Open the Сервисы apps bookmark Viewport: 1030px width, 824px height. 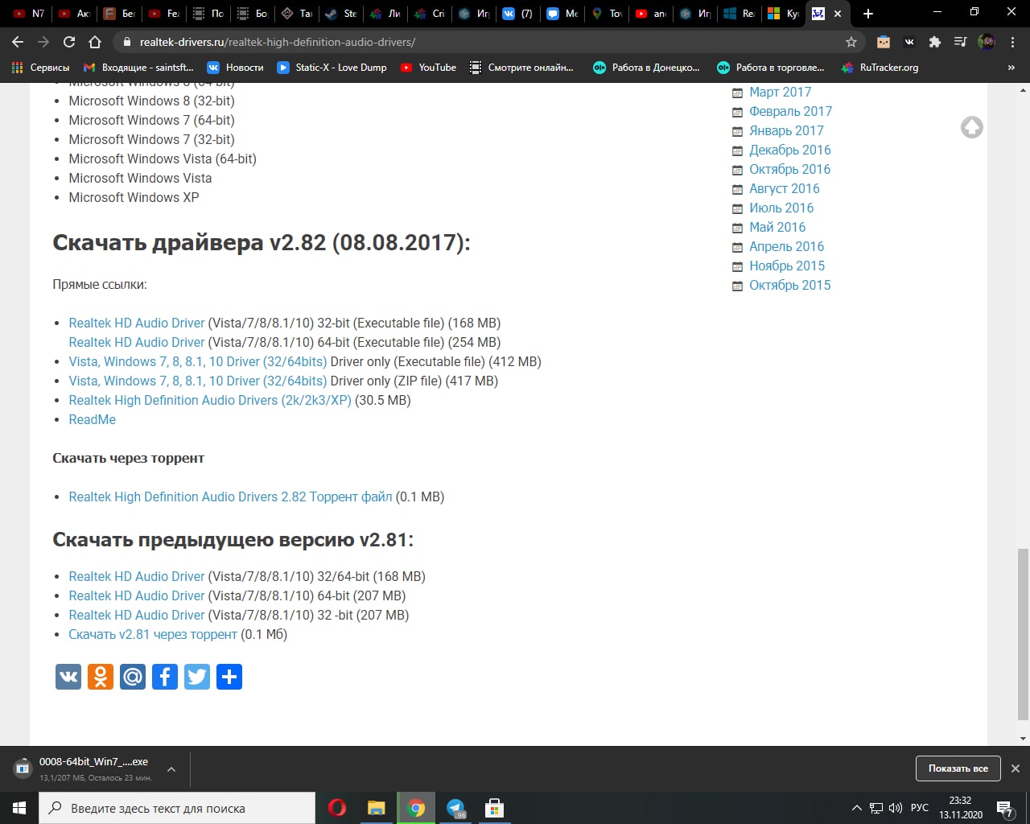[x=40, y=68]
